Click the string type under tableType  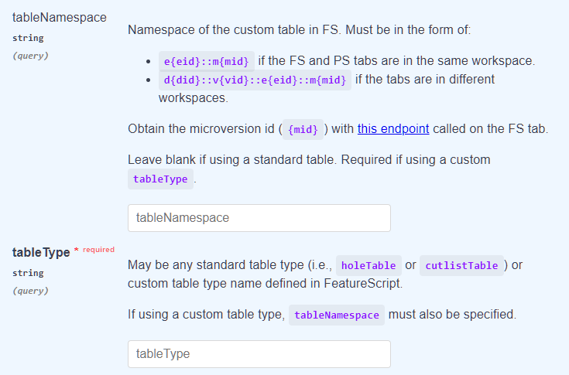(28, 273)
